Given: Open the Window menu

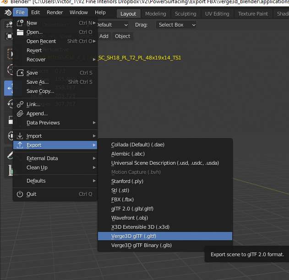Looking at the screenshot, I should coord(78,12).
